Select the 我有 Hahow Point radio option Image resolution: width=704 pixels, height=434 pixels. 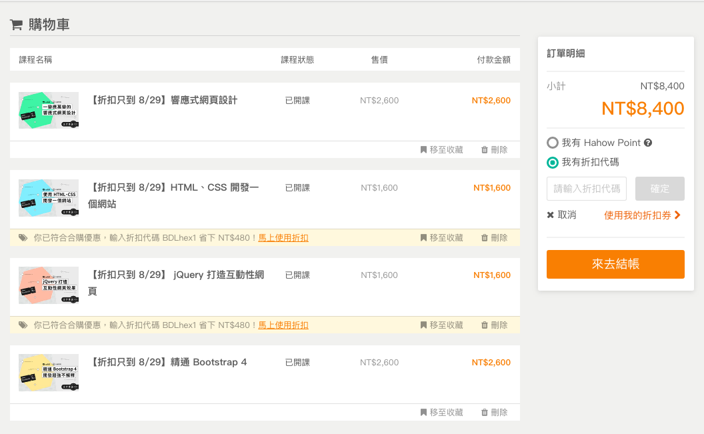coord(553,143)
